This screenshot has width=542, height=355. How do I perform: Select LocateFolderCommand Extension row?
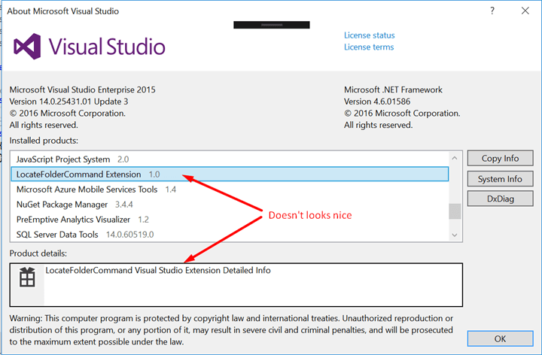[230, 174]
